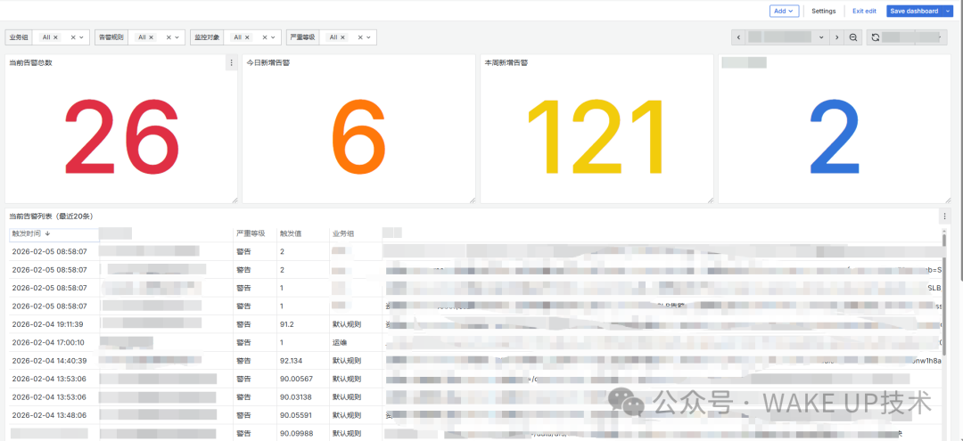
Task: Open the Add dropdown menu
Action: point(785,11)
